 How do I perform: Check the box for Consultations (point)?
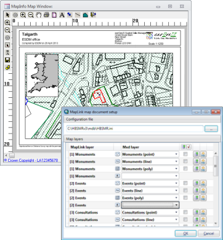coord(185,212)
